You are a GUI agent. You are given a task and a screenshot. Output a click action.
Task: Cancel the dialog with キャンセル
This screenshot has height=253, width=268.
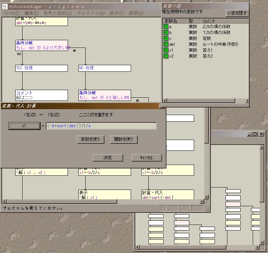(146, 158)
